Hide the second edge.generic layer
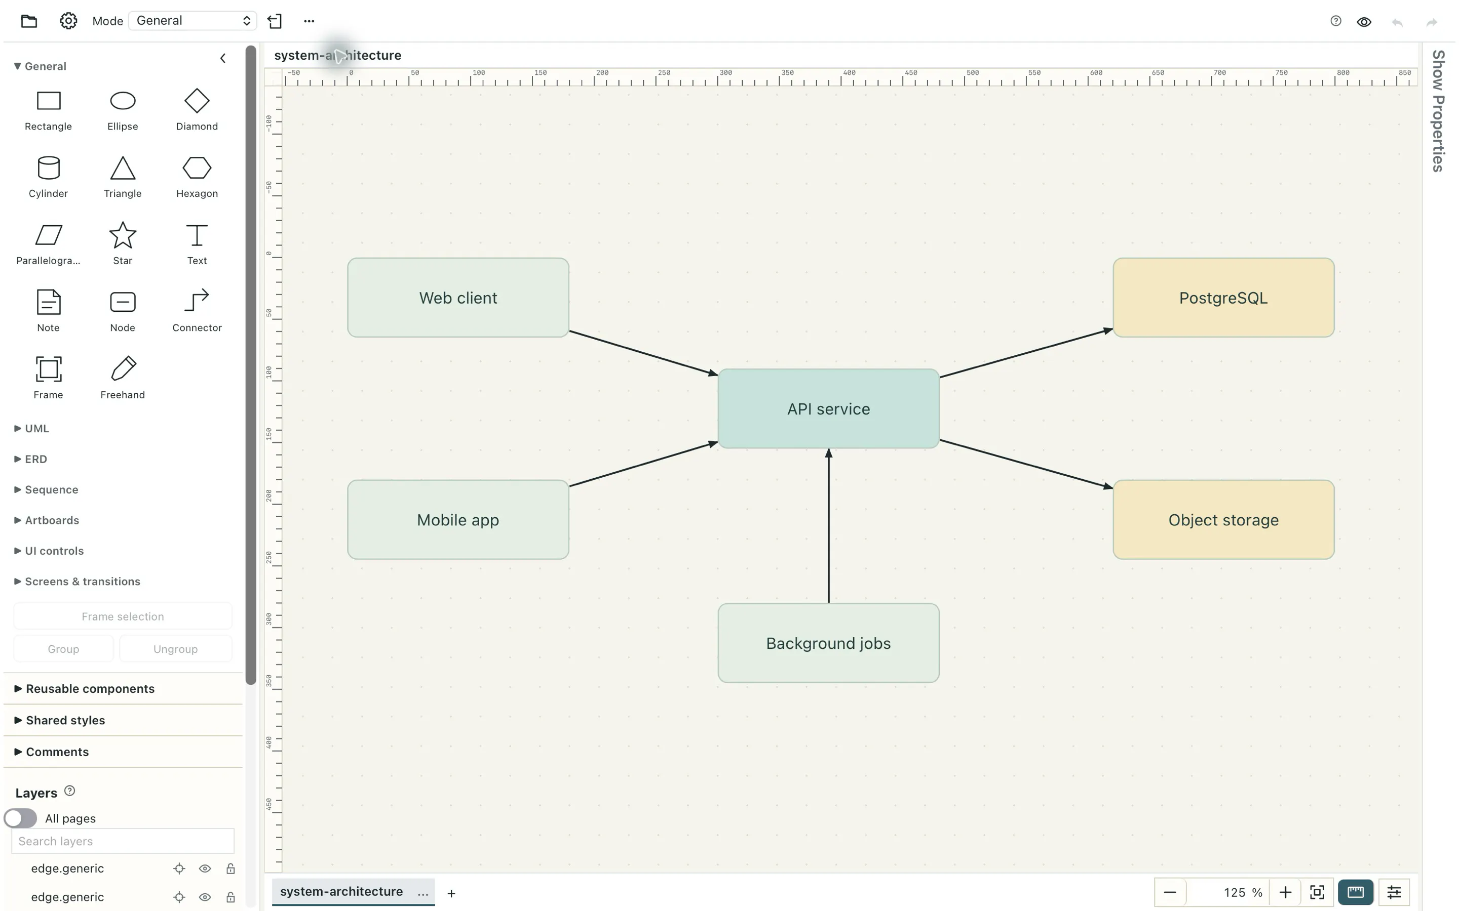1459x911 pixels. pos(205,897)
